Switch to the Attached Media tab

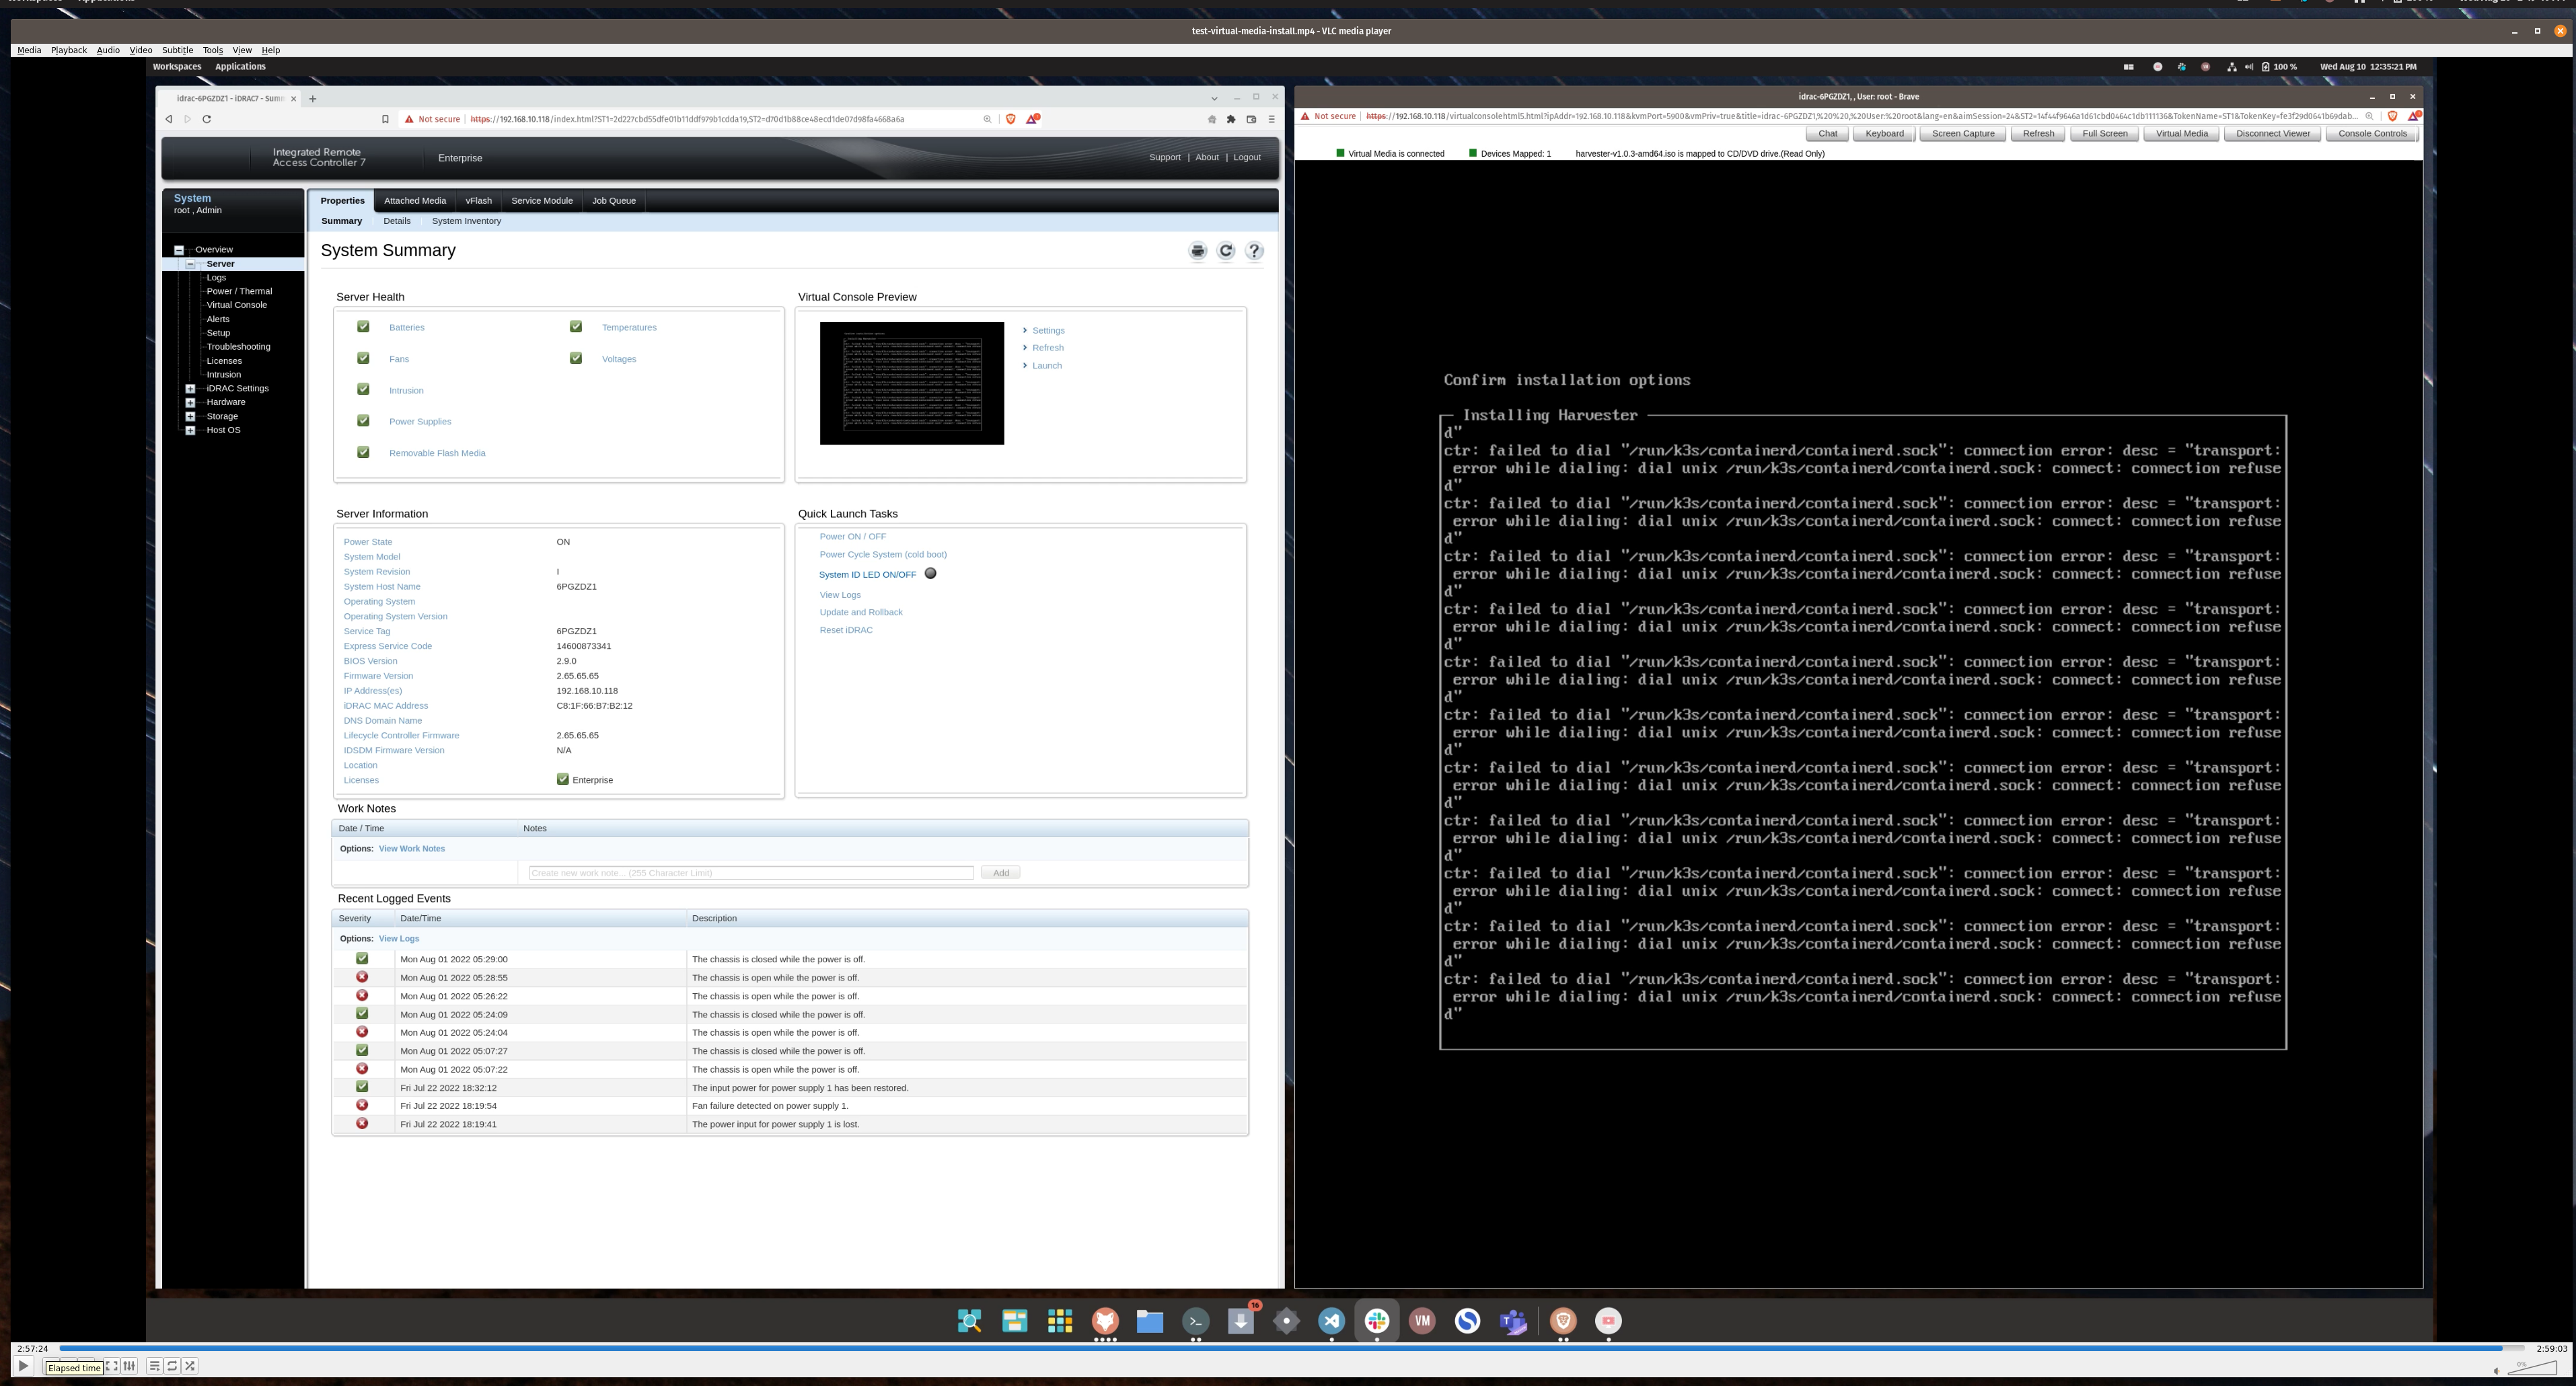point(414,201)
